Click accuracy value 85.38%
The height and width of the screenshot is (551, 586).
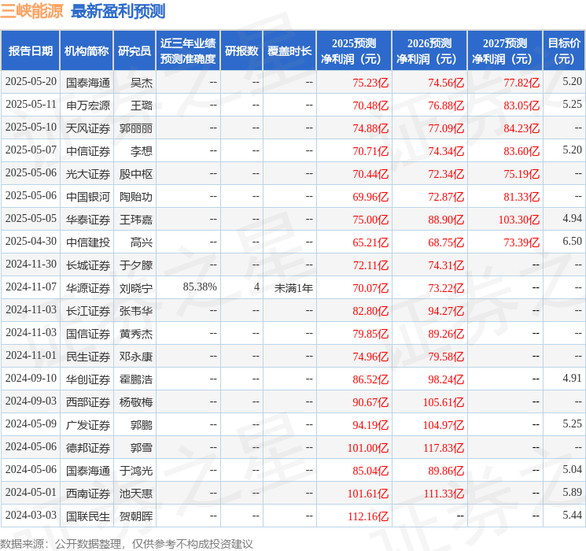click(x=200, y=287)
